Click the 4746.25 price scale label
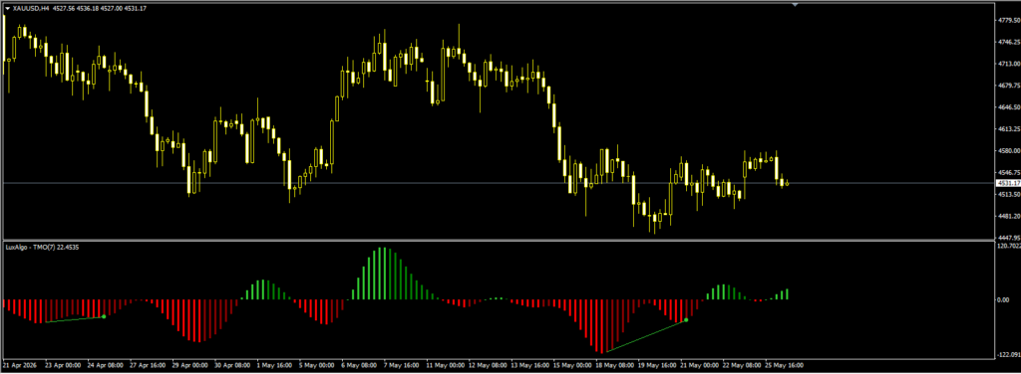 point(1008,42)
